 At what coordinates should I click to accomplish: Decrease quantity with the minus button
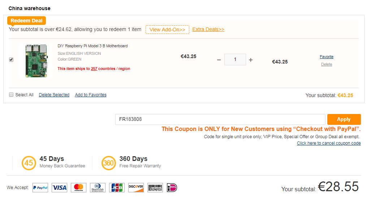(x=219, y=60)
